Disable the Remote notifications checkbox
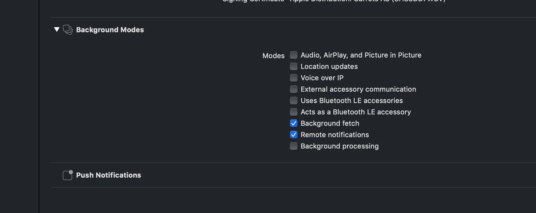 (x=294, y=135)
